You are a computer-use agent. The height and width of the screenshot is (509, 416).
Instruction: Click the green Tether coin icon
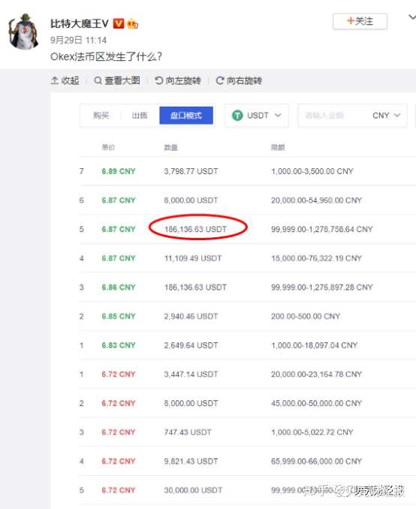(237, 116)
